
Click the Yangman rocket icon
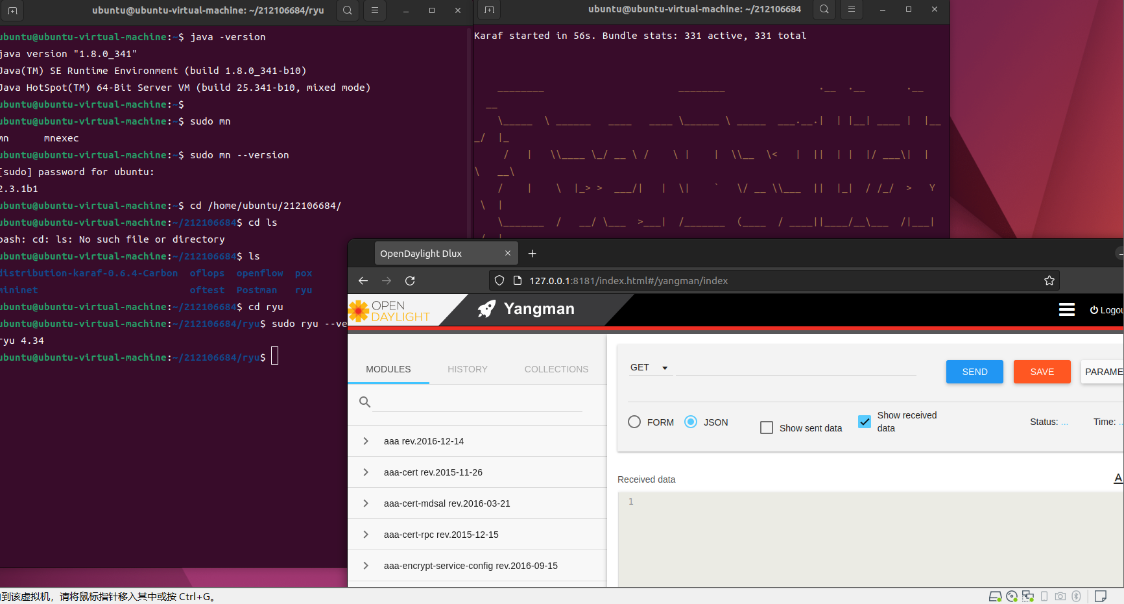point(487,309)
